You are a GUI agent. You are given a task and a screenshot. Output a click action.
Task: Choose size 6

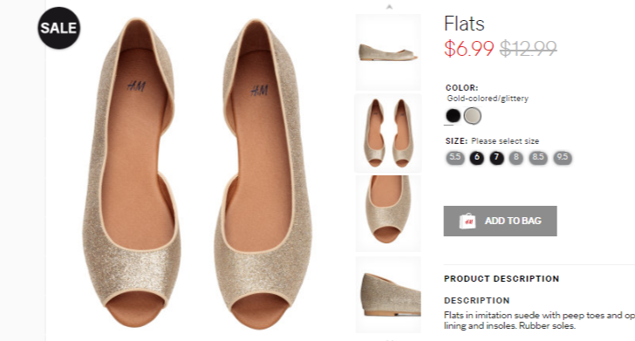click(x=476, y=158)
